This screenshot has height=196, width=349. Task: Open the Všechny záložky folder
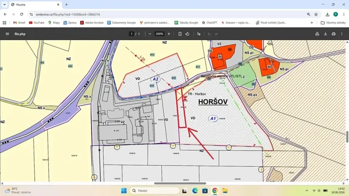pos(333,23)
